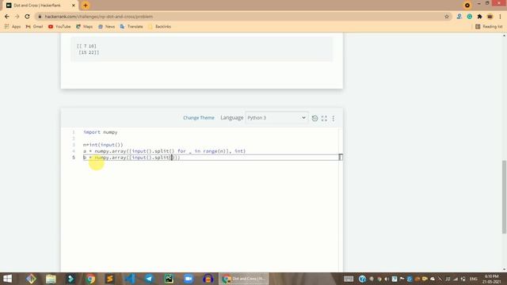This screenshot has height=285, width=507.
Task: Open the Reading list panel
Action: click(489, 26)
